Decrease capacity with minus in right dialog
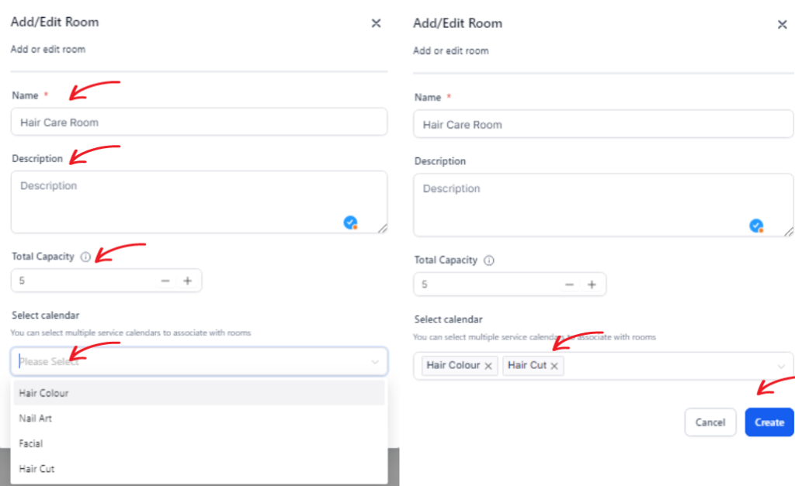 (569, 284)
